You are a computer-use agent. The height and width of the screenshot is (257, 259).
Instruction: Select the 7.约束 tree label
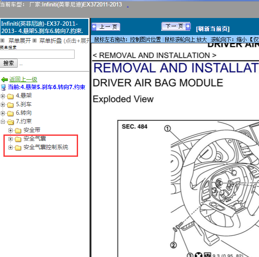(x=24, y=121)
